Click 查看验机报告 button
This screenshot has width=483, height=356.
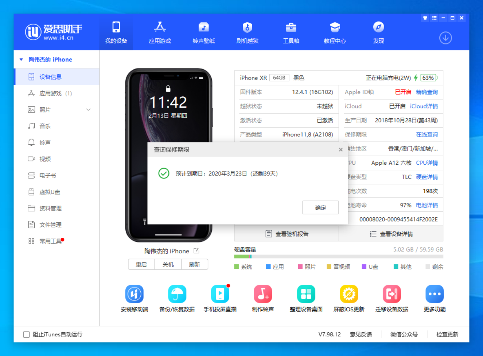pyautogui.click(x=287, y=234)
